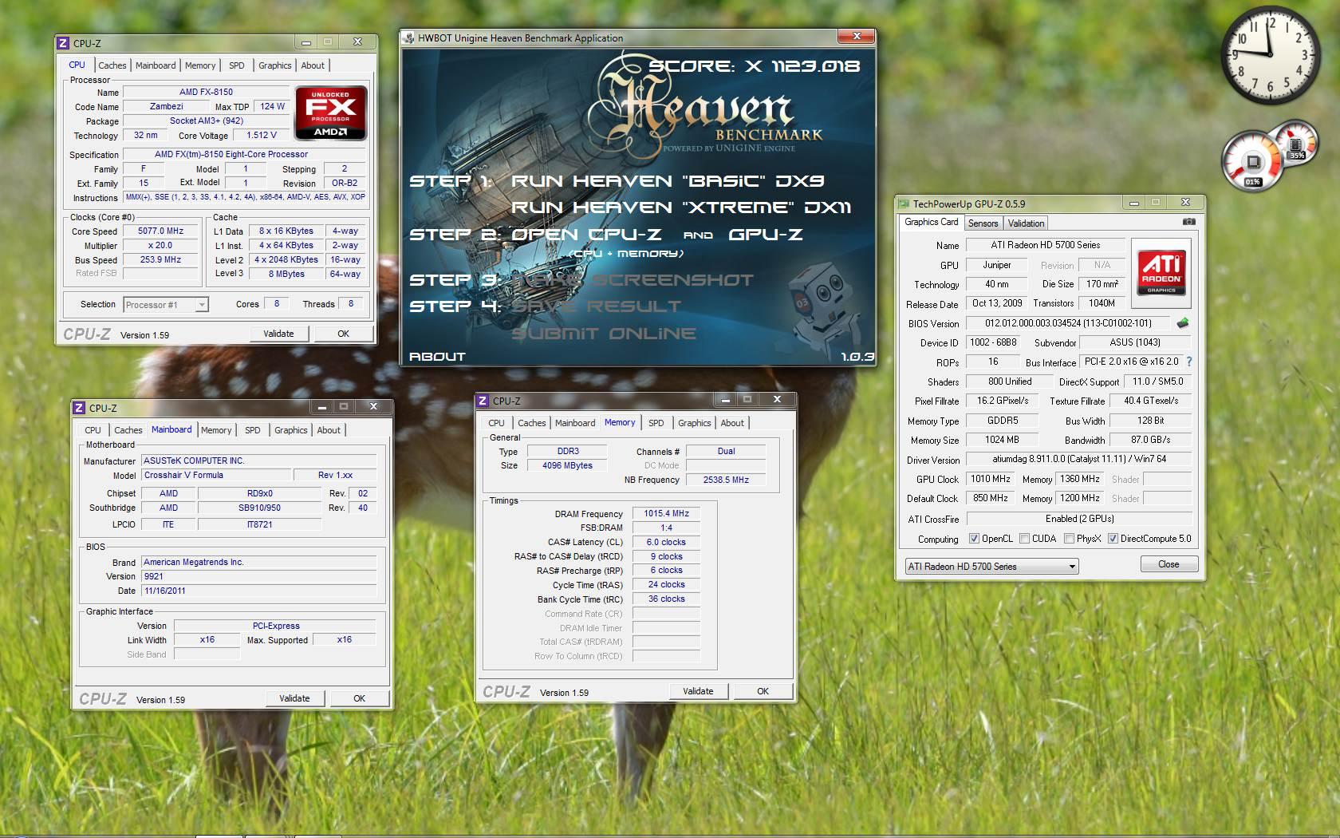Click the GPU-Z link in Heaven step 2

[x=766, y=235]
